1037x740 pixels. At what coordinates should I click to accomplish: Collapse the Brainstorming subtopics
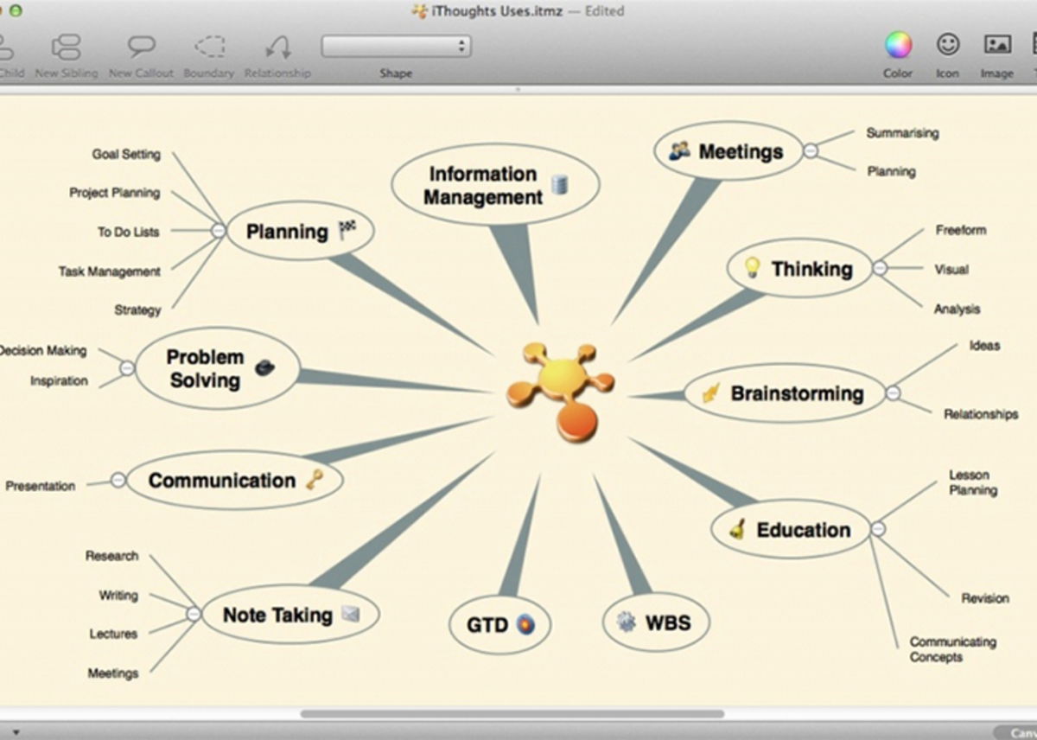pyautogui.click(x=892, y=393)
